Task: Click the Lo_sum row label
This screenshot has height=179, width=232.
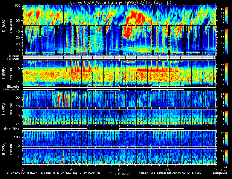Action: [x=13, y=59]
